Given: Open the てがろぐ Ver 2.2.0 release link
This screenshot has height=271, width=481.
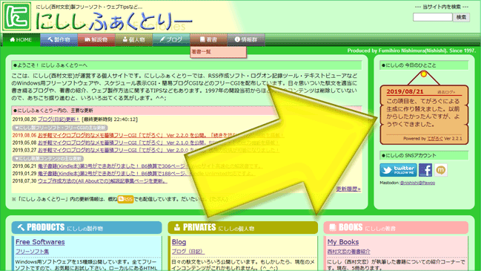Looking at the screenshot, I should (161, 135).
